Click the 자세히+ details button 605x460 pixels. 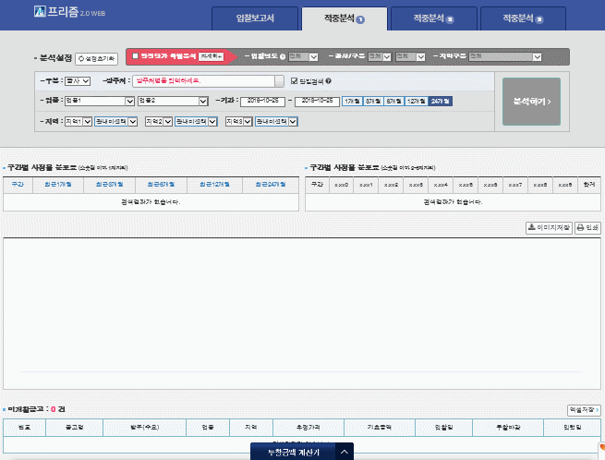coord(211,56)
